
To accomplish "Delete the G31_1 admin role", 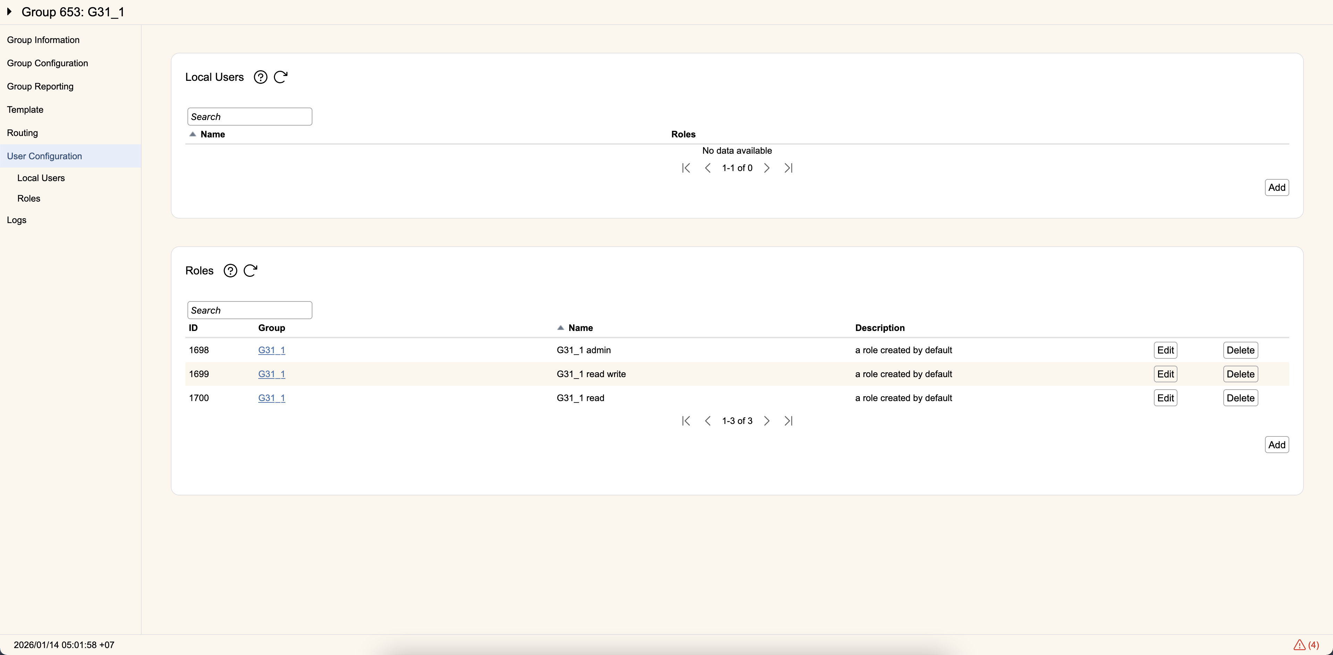I will pos(1240,350).
